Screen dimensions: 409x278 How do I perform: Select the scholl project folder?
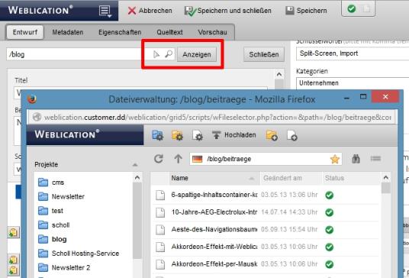pyautogui.click(x=53, y=225)
